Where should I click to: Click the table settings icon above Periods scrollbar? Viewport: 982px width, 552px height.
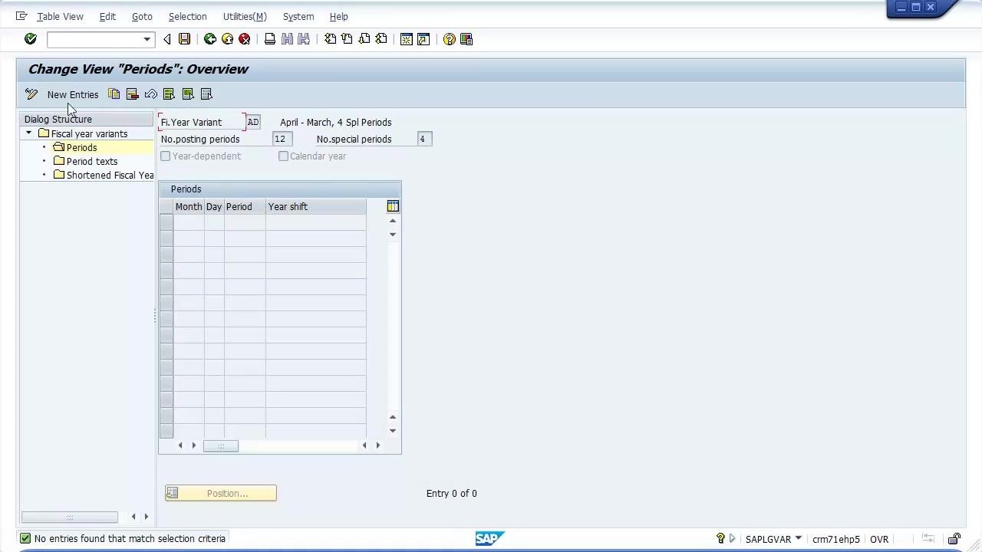[x=393, y=206]
